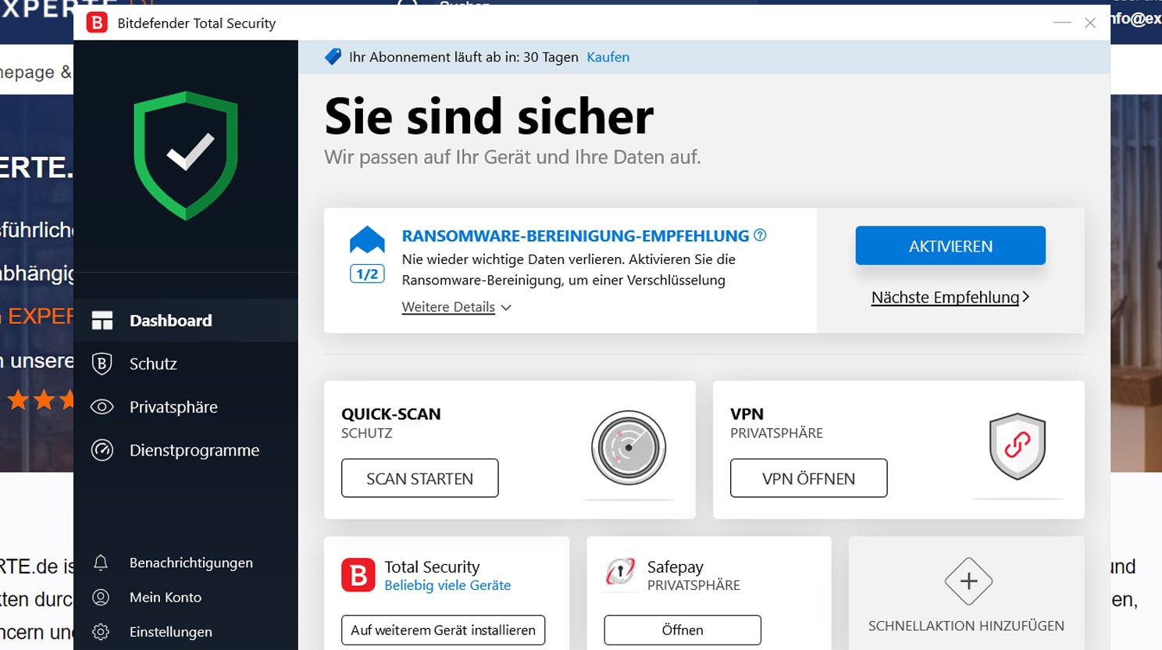This screenshot has height=650, width=1162.
Task: Click the Privatsphäre eye icon
Action: [x=102, y=407]
